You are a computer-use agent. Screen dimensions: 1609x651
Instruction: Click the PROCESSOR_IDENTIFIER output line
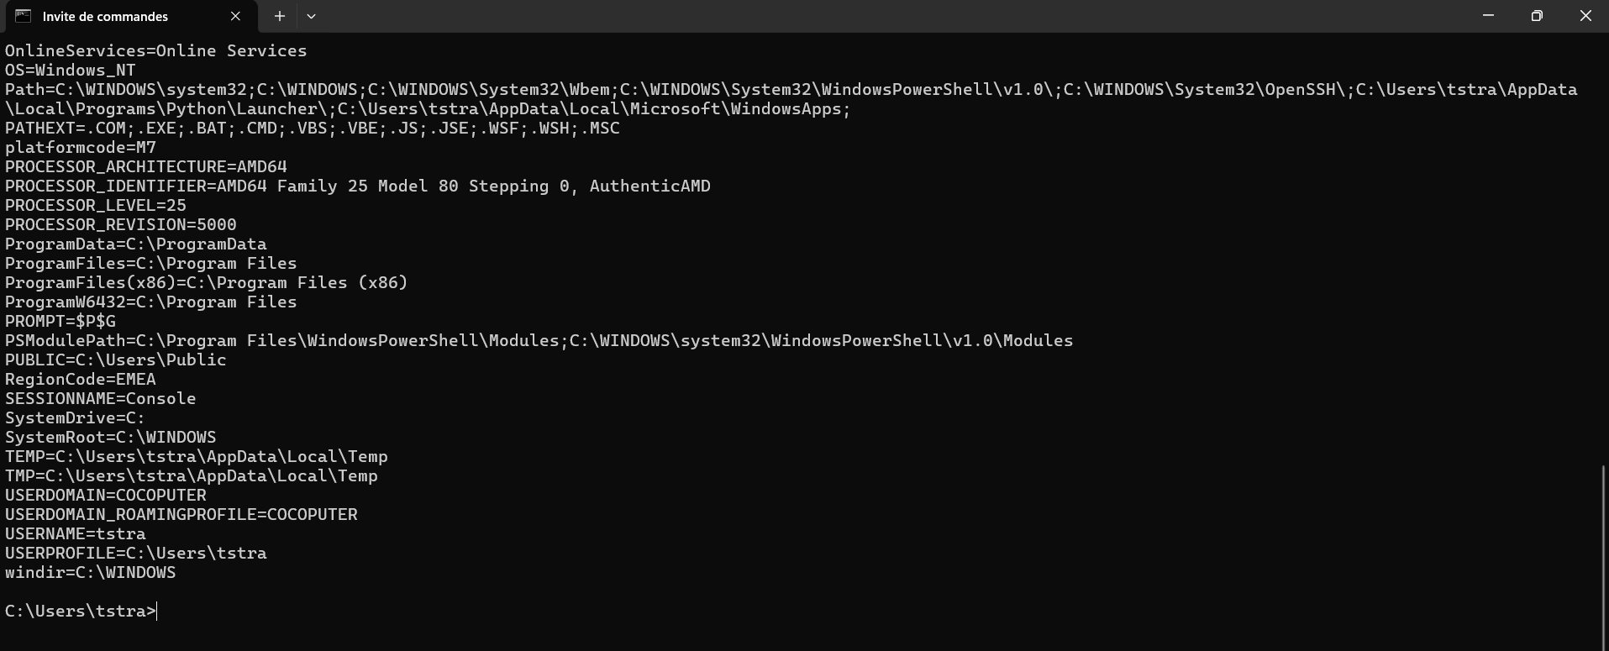point(358,186)
